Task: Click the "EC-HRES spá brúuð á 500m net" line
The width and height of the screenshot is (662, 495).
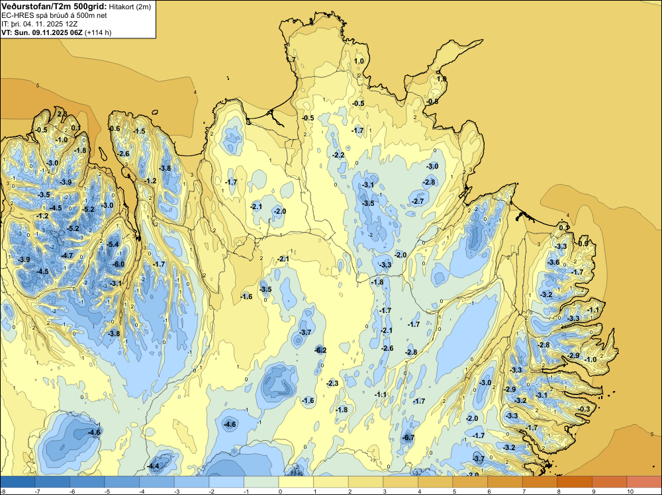Action: point(54,16)
